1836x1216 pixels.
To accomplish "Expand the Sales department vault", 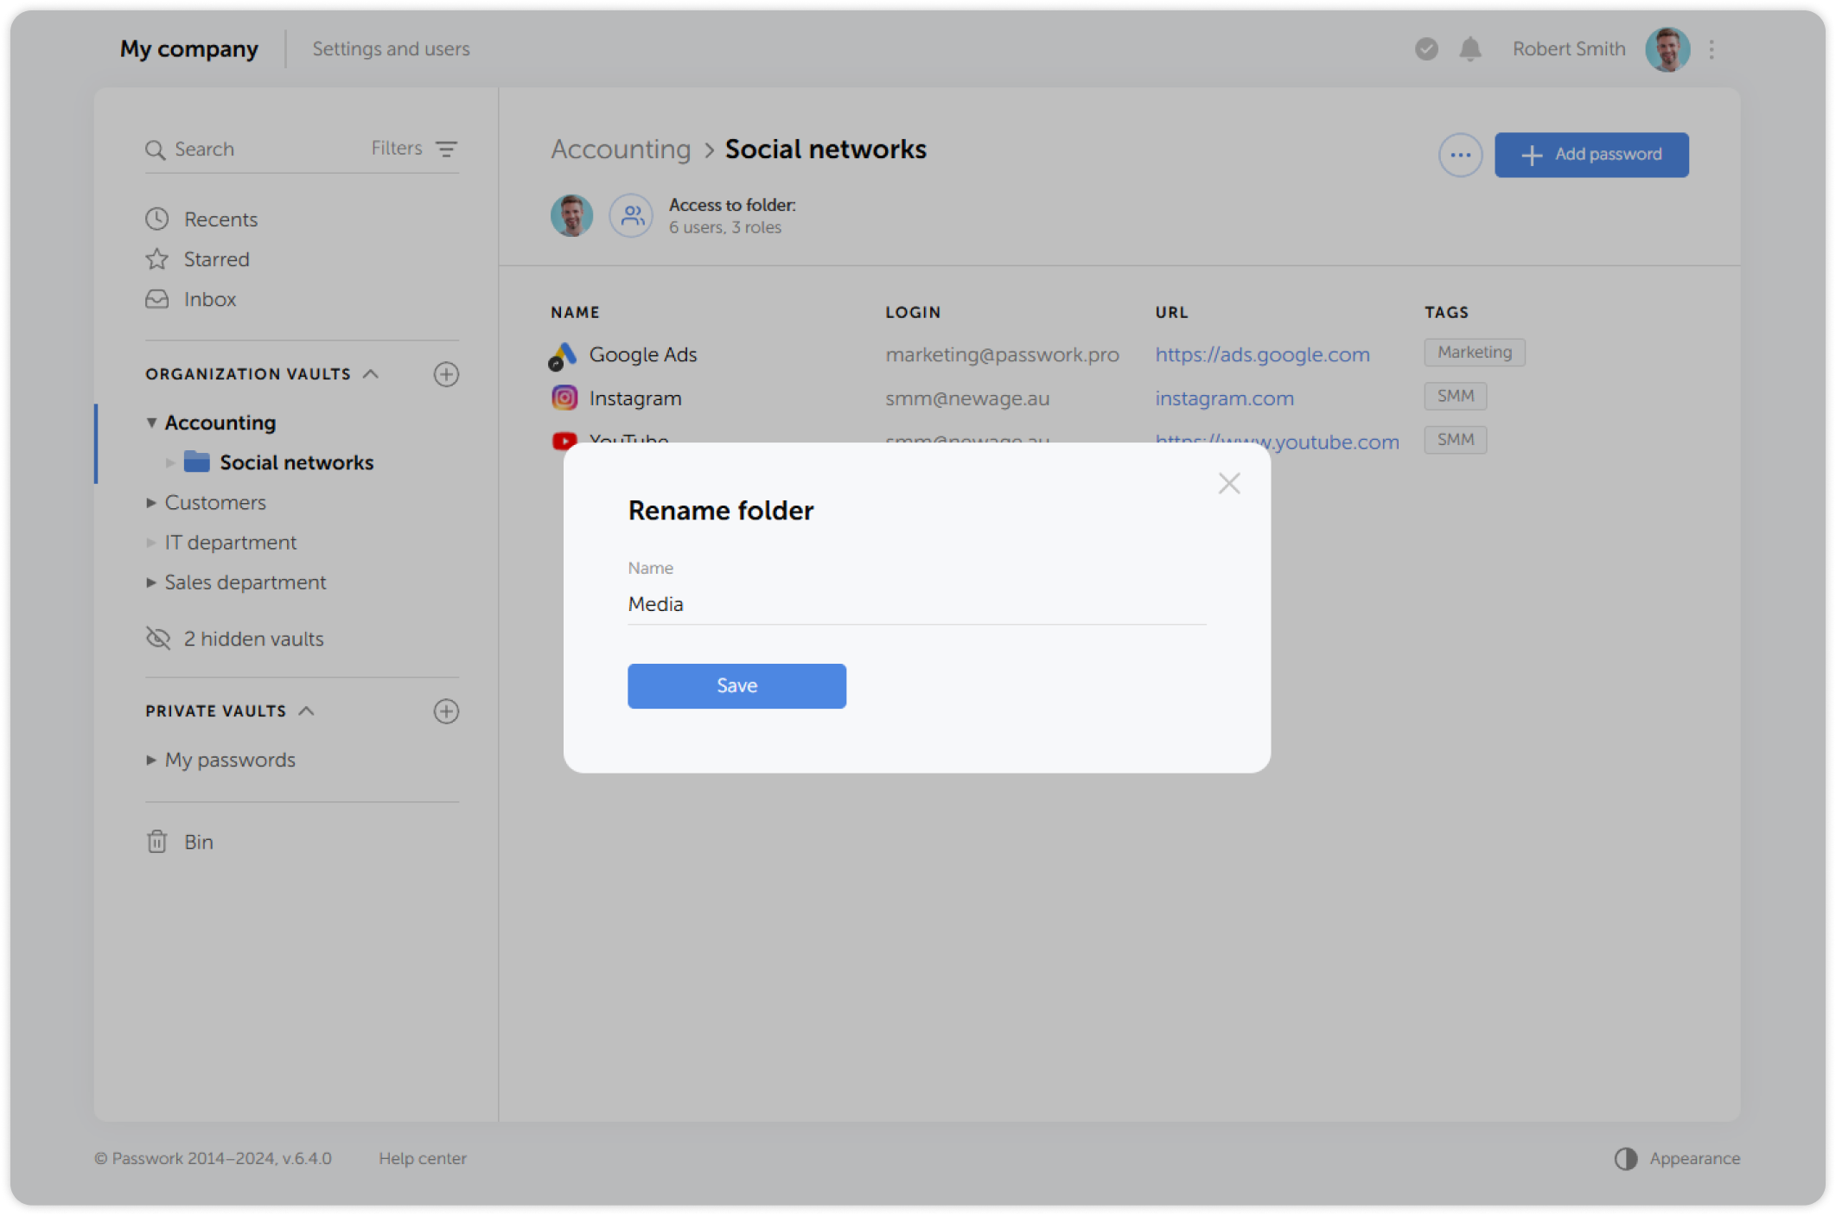I will [x=151, y=583].
